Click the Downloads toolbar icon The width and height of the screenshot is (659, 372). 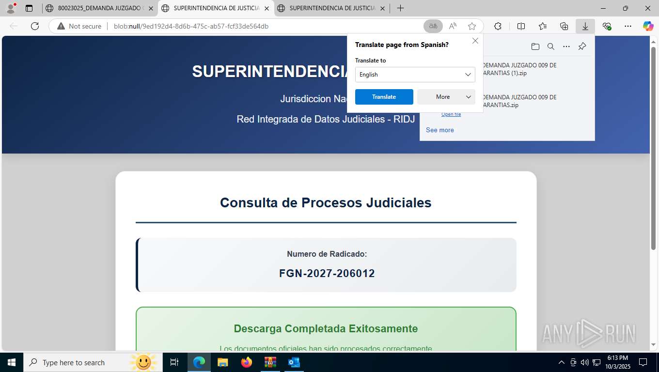coord(585,26)
